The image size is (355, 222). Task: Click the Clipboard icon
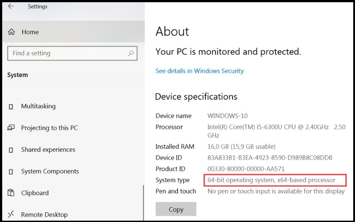(x=11, y=193)
